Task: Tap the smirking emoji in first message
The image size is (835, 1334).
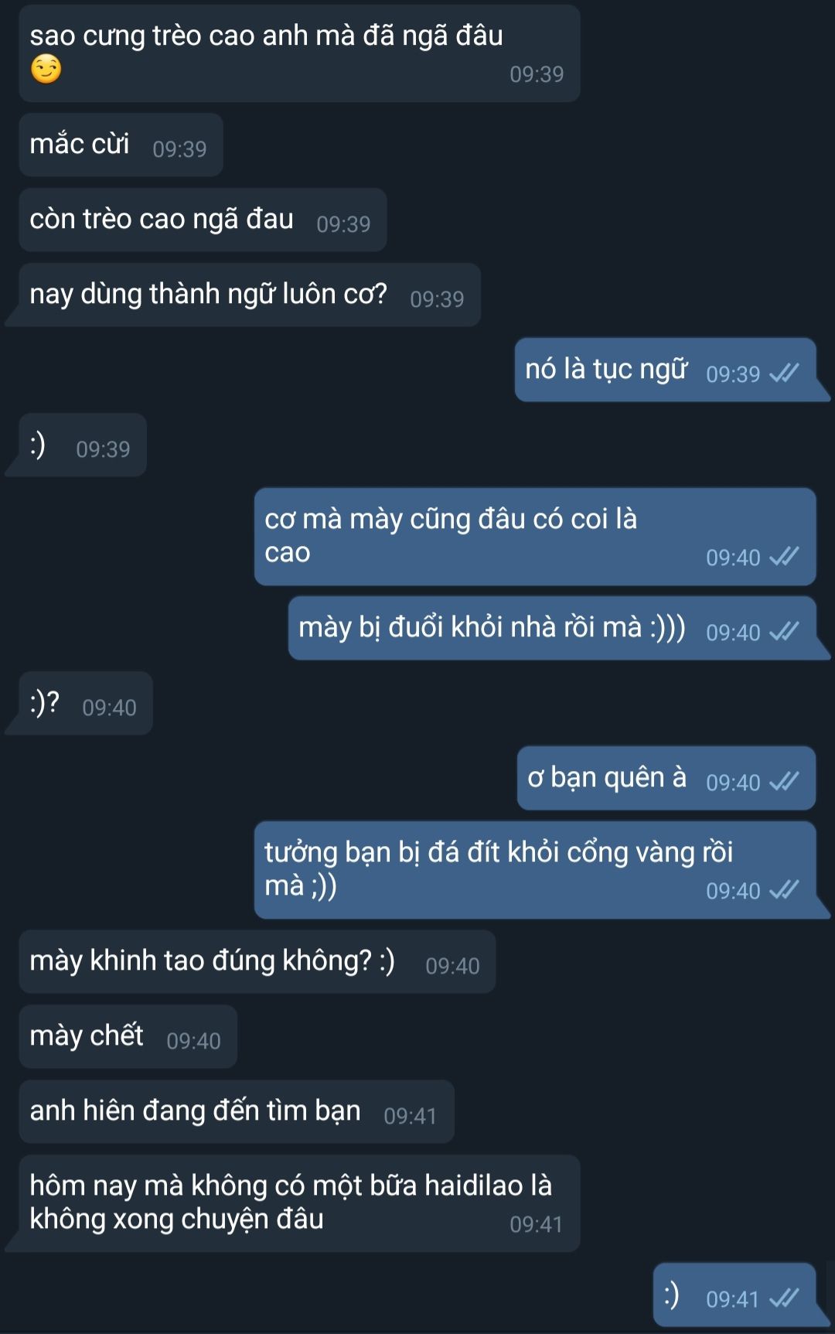Action: 46,70
